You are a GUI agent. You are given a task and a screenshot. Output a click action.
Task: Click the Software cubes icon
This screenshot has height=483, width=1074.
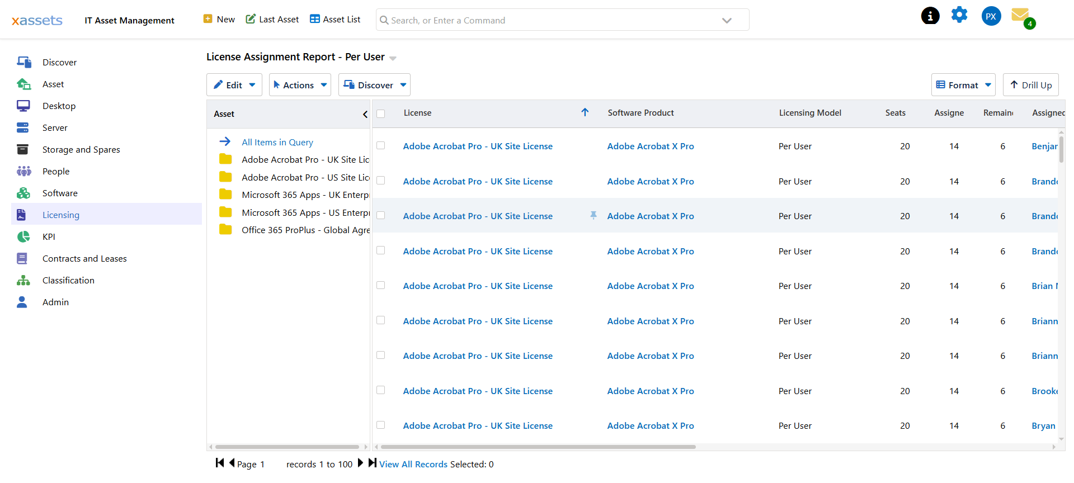tap(23, 193)
